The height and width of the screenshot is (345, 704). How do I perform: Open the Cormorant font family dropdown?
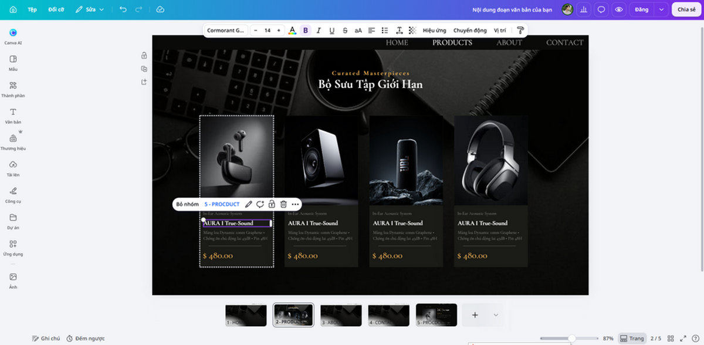coord(226,31)
